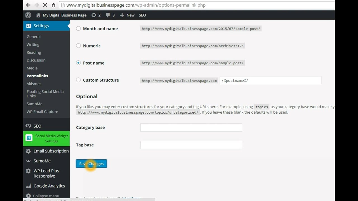Click the browser forward arrow
The height and width of the screenshot is (201, 358).
[37, 5]
